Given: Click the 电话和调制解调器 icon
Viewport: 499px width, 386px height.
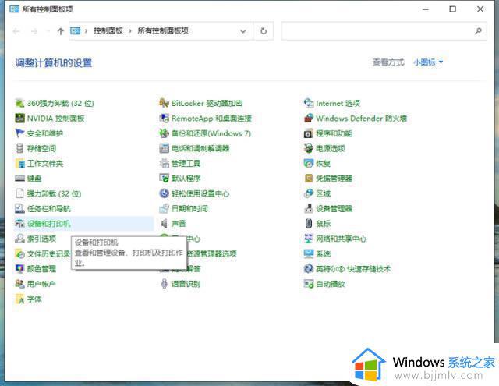Looking at the screenshot, I should (x=165, y=148).
